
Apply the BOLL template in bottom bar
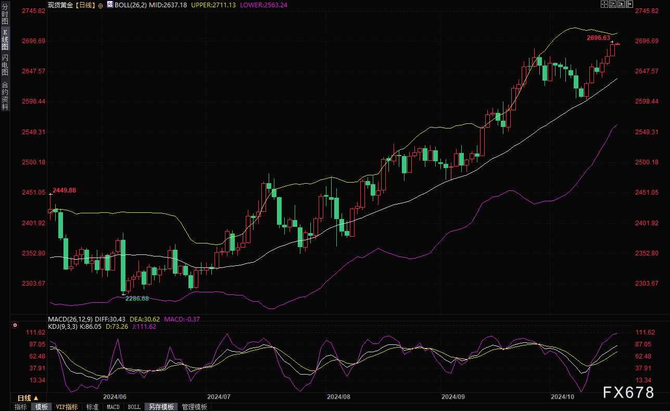[x=134, y=407]
